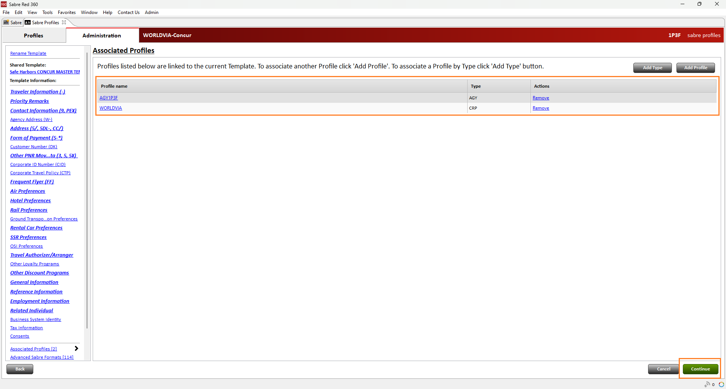Open Rental Car Preferences section
Screen dimensions: 726x389
(36, 228)
